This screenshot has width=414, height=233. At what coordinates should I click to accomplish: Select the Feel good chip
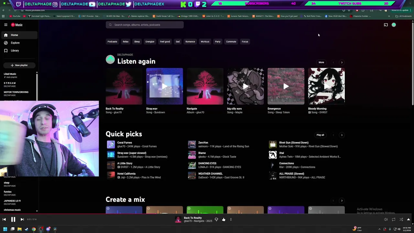coord(165,42)
